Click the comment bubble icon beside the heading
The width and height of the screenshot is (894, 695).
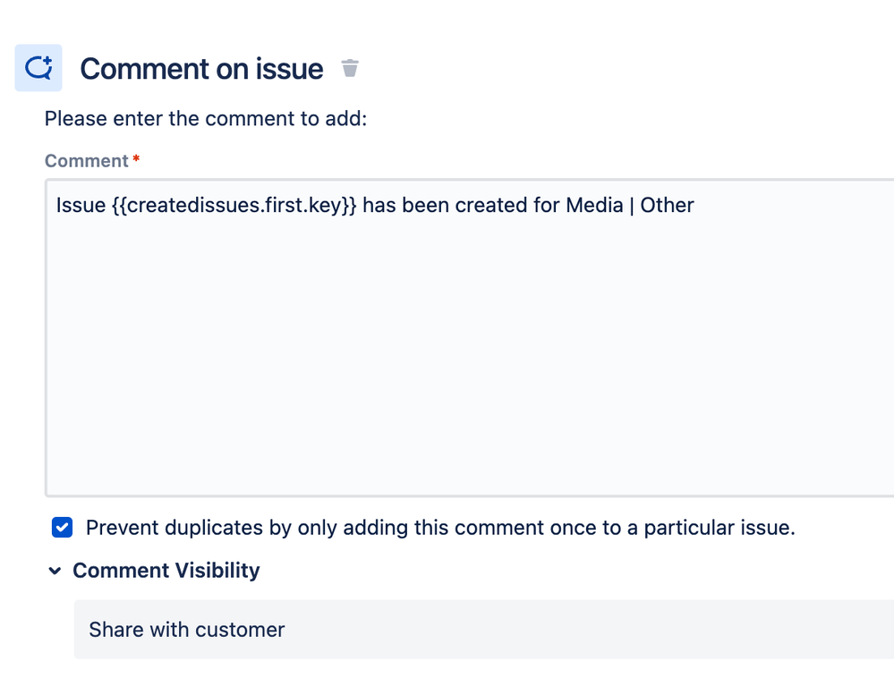pyautogui.click(x=38, y=68)
